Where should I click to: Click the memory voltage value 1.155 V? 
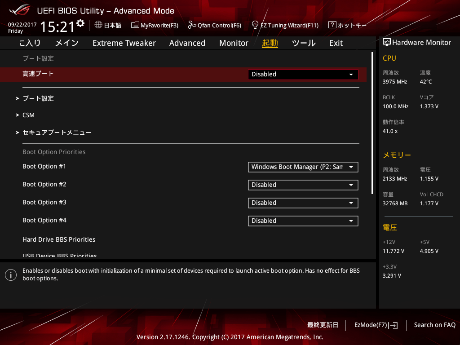click(x=429, y=179)
